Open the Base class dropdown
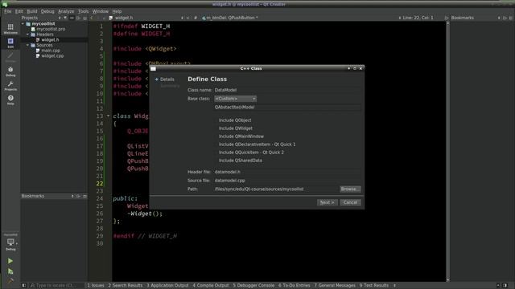The width and height of the screenshot is (515, 289). 235,99
